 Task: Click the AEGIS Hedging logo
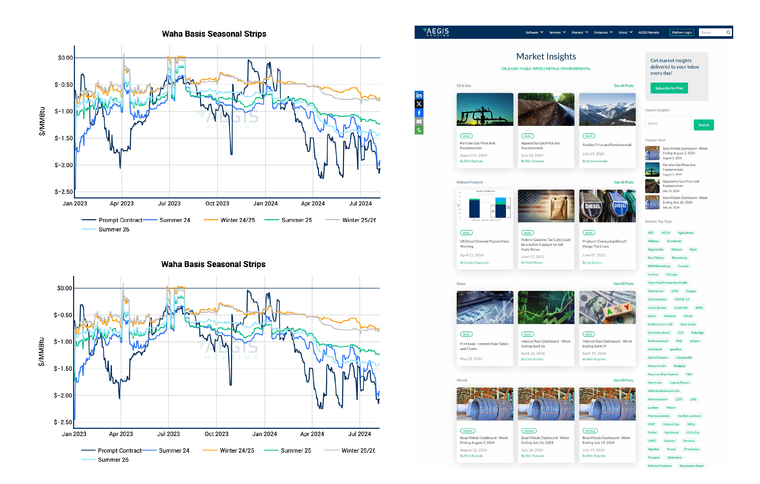[x=436, y=32]
